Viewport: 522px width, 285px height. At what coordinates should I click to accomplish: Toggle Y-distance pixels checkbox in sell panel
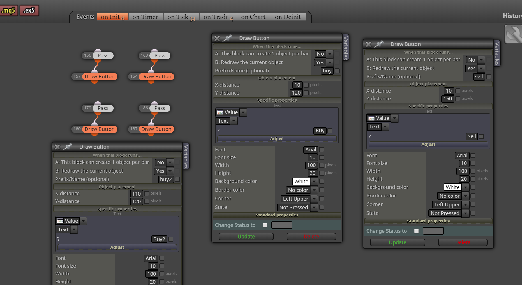pos(458,99)
